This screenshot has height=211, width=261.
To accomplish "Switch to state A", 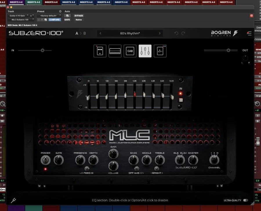I will (77, 33).
